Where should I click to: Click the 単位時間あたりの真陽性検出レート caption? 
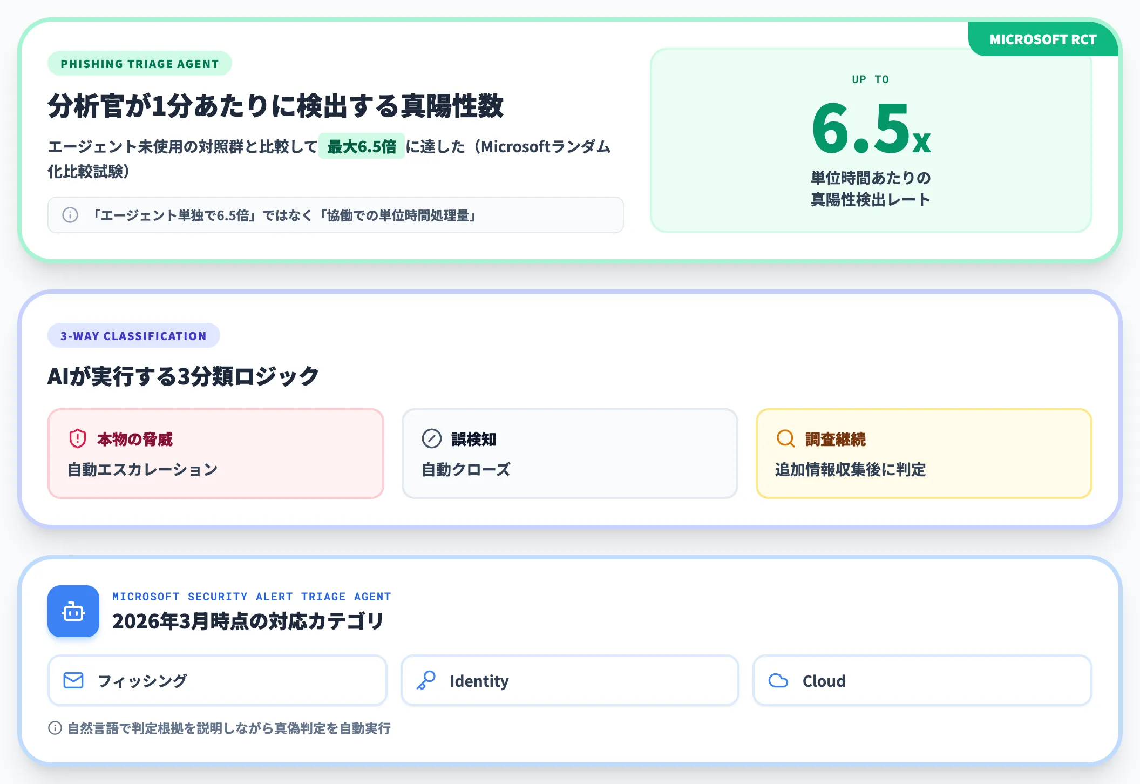pos(871,188)
